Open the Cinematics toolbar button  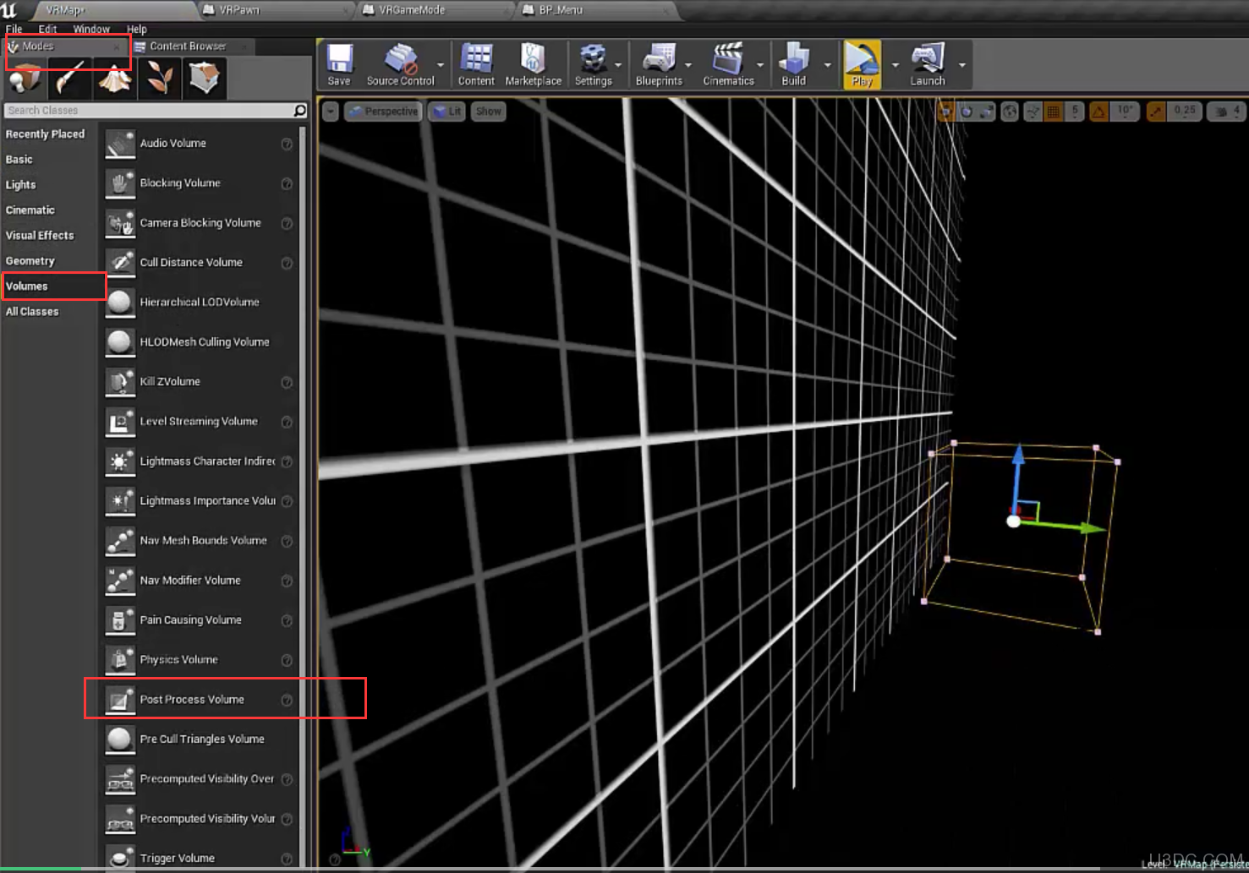tap(728, 65)
